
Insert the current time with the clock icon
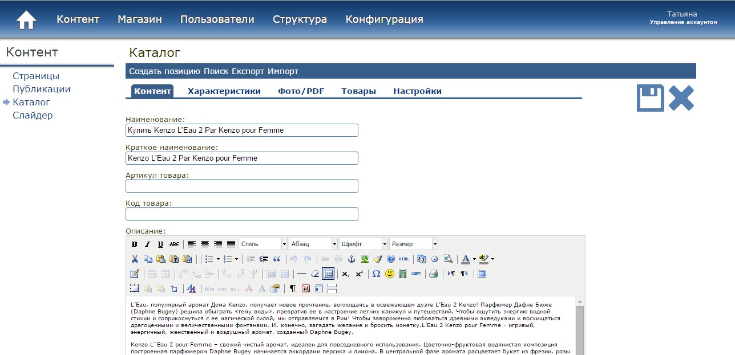[x=435, y=259]
